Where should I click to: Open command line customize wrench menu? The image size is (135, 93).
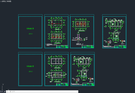pos(4,92)
